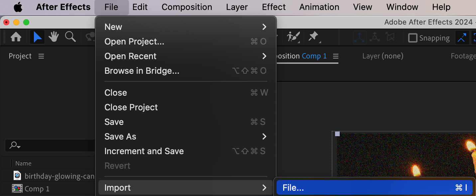This screenshot has width=476, height=196.
Task: Select the Selection arrow tool
Action: [38, 37]
